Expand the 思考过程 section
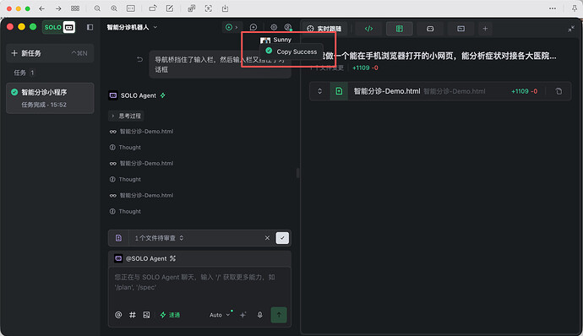This screenshot has height=336, width=583. coord(126,116)
